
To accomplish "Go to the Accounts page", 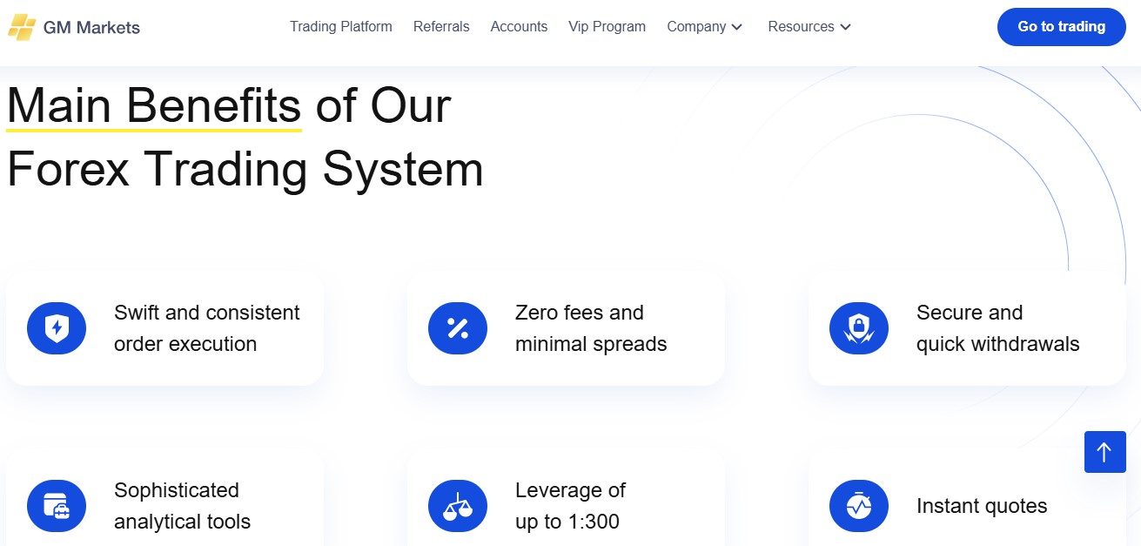I will [519, 27].
